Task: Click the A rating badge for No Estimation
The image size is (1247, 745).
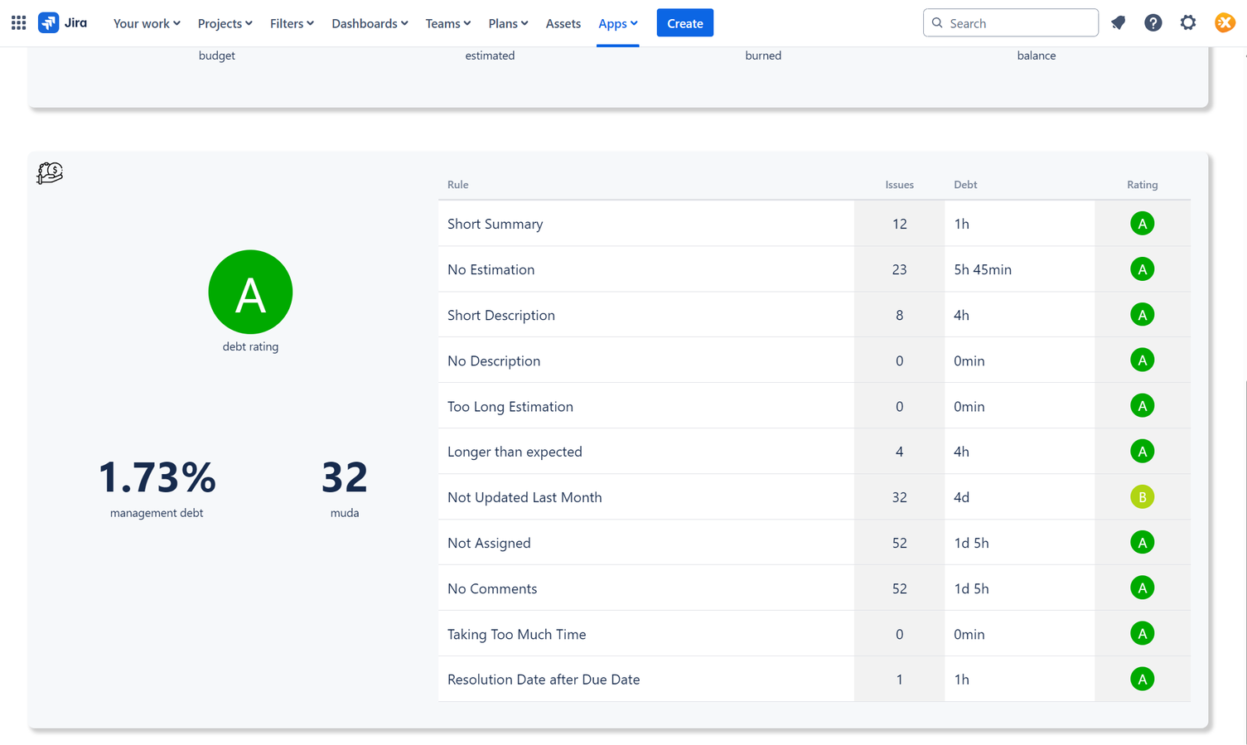Action: point(1142,269)
